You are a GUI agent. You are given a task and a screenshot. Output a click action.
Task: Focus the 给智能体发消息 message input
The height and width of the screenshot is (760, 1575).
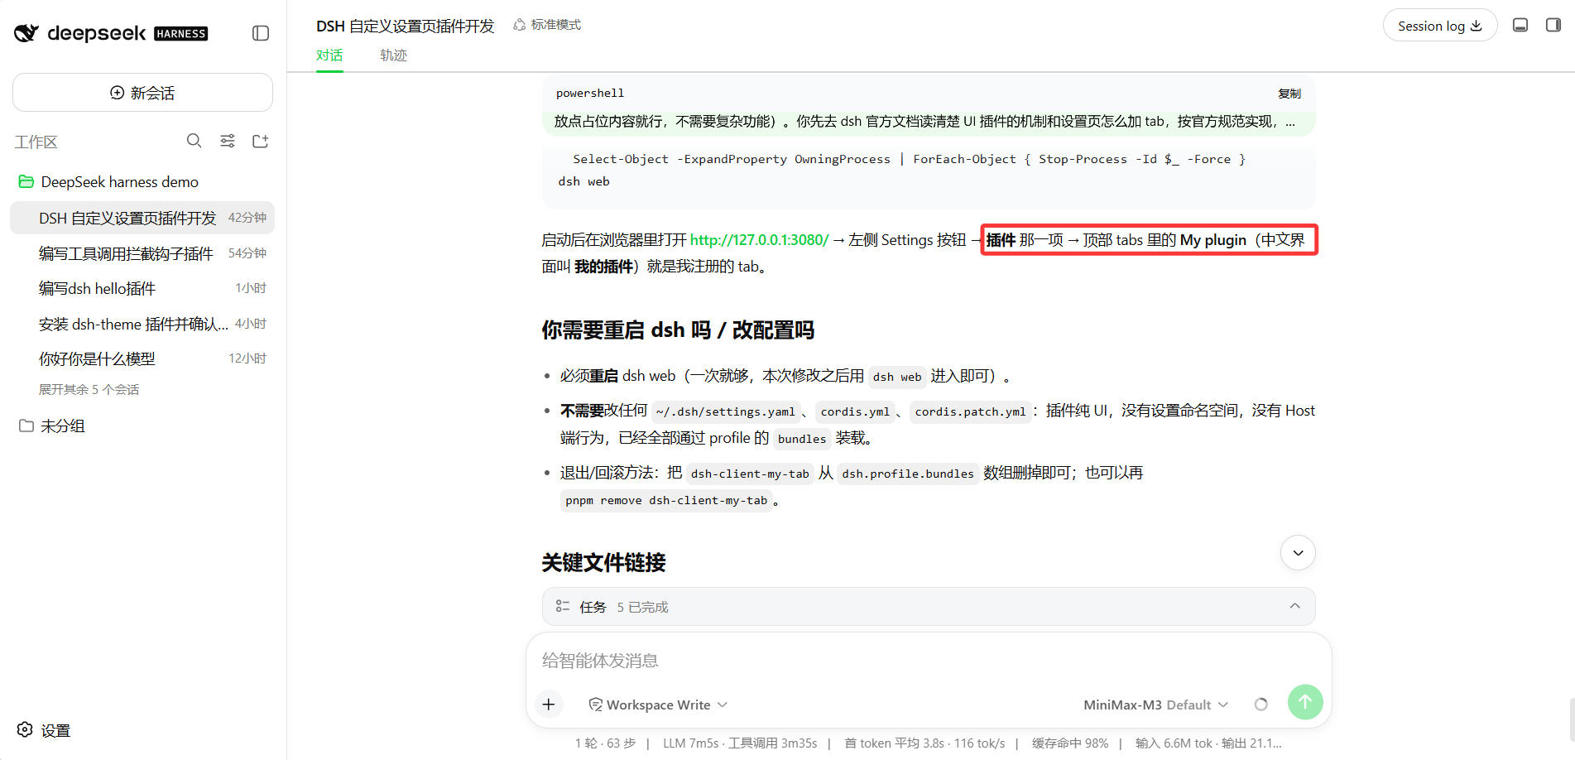(x=929, y=661)
